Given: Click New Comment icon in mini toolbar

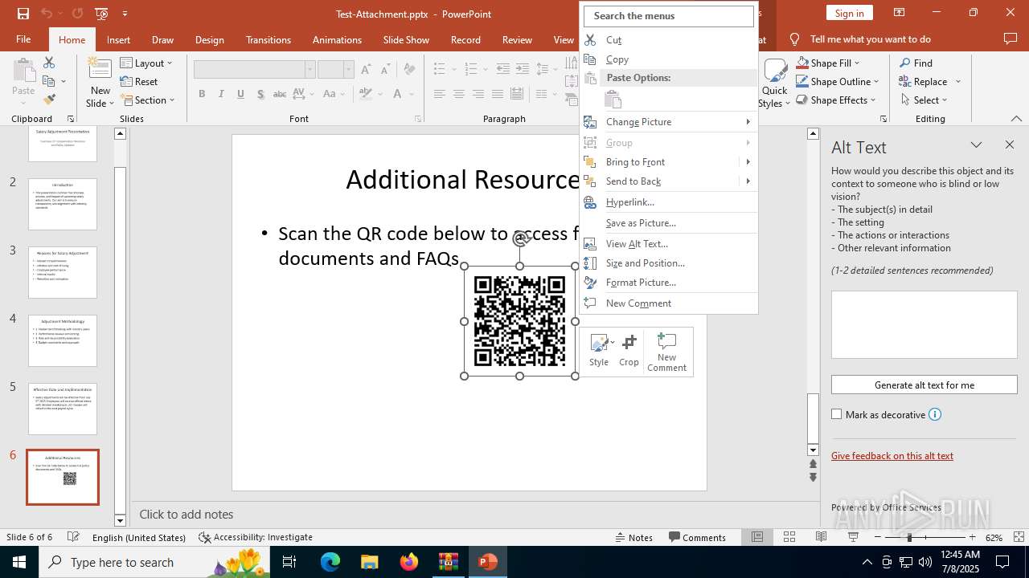Looking at the screenshot, I should [x=667, y=352].
